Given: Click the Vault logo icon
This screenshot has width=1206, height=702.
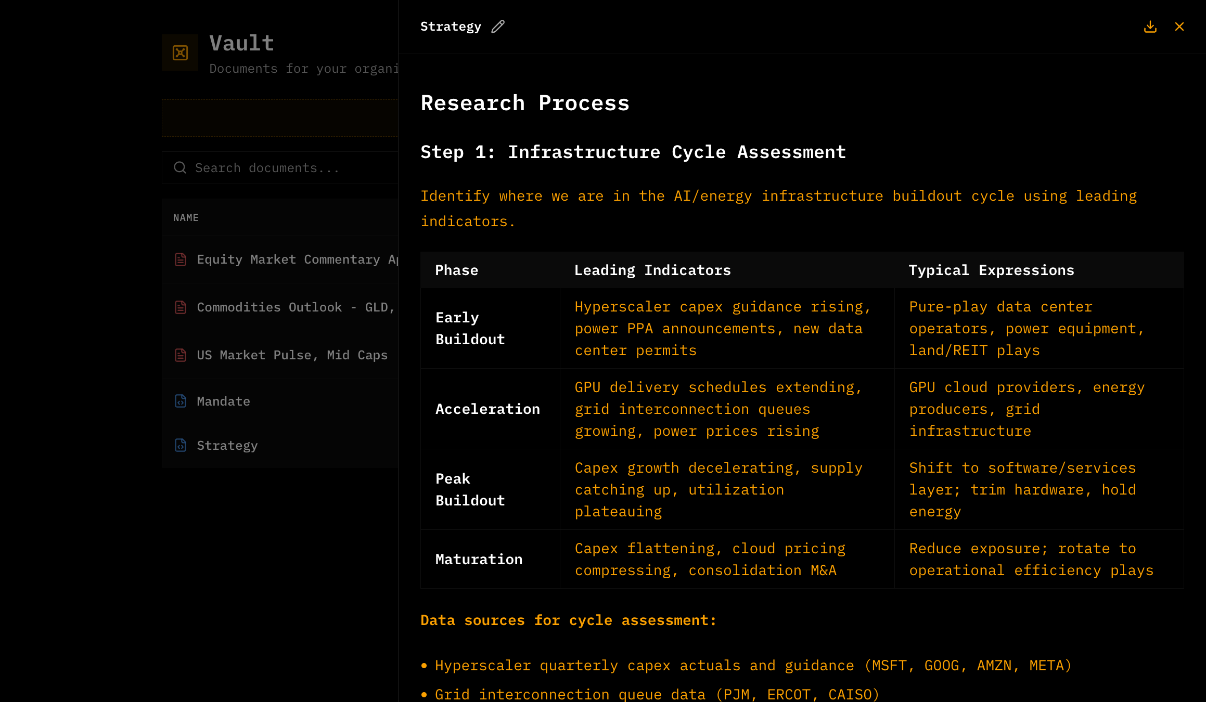Looking at the screenshot, I should tap(180, 52).
